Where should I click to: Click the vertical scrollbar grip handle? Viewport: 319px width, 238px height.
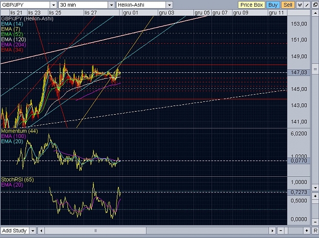(315, 69)
